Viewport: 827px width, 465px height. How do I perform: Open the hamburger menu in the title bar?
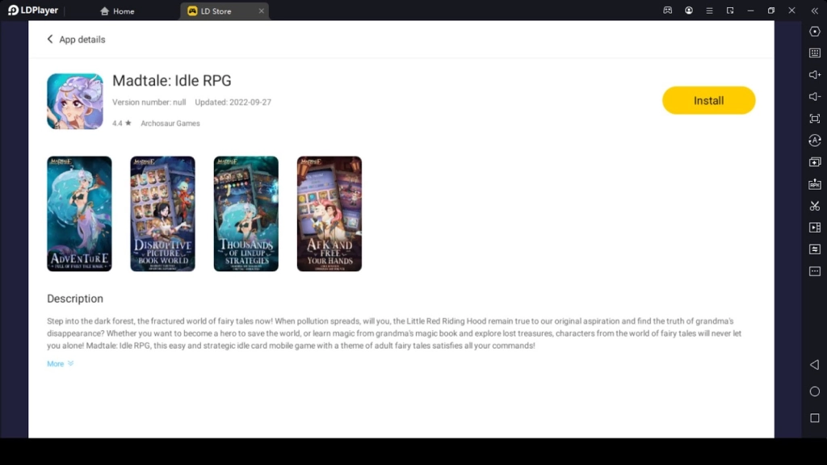tap(710, 10)
